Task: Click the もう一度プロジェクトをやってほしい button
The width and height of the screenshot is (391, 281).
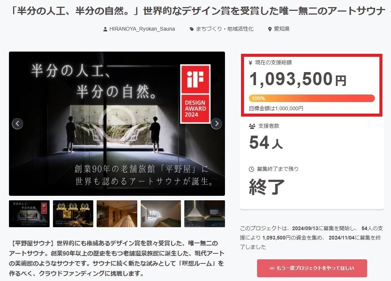Action: (x=312, y=268)
